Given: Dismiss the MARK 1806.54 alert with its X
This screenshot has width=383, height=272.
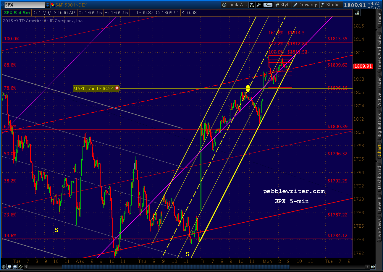Looking at the screenshot, I should (117, 88).
